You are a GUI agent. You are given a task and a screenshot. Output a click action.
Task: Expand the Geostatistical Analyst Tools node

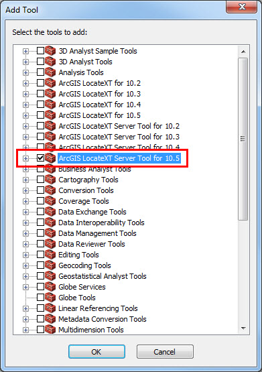[25, 276]
